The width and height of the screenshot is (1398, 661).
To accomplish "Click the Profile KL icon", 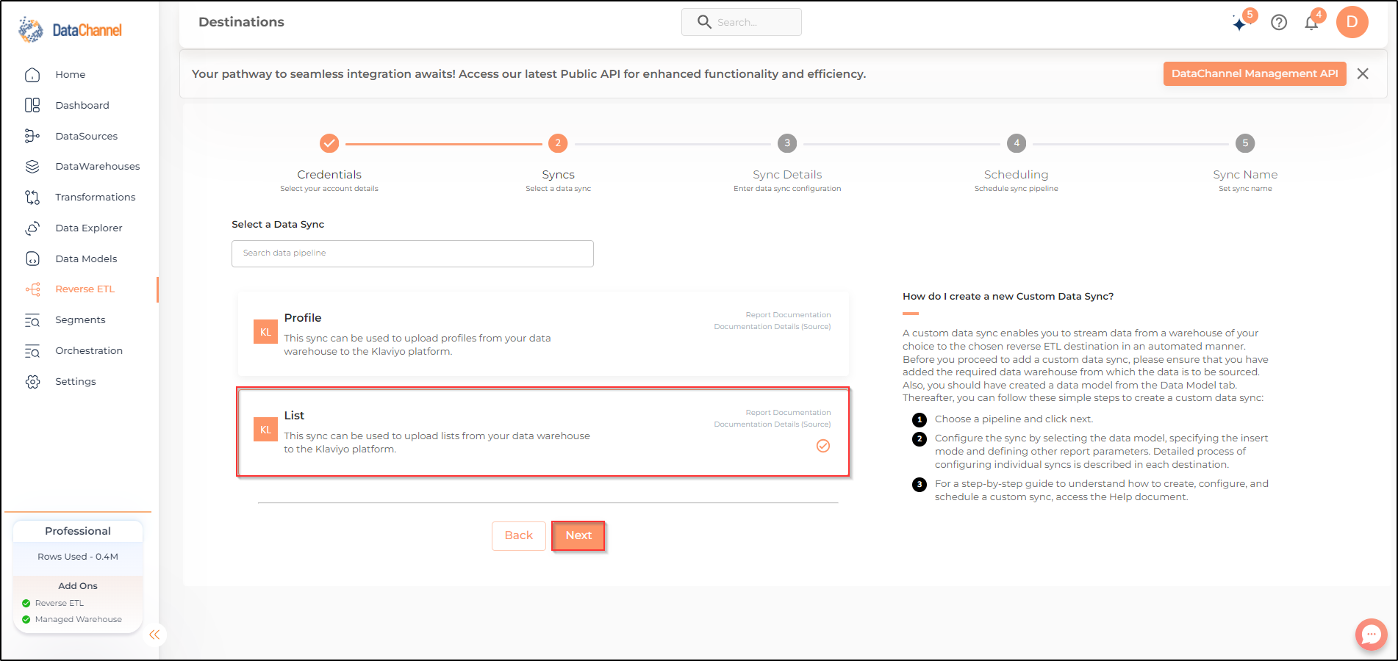I will [265, 332].
